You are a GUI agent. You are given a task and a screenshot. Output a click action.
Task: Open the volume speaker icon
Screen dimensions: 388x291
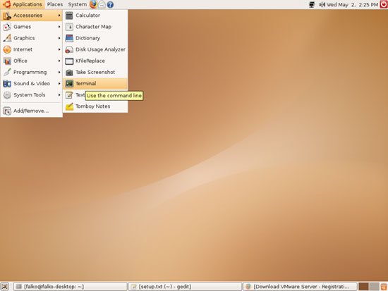coord(322,4)
